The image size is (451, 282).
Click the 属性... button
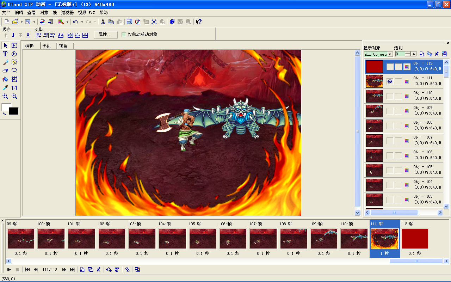[106, 35]
